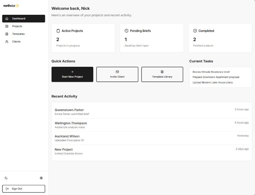Click 'Emma Parker submitted brief' text

pos(72,114)
